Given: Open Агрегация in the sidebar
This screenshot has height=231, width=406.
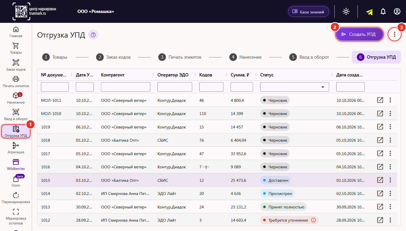Looking at the screenshot, I should click(16, 148).
